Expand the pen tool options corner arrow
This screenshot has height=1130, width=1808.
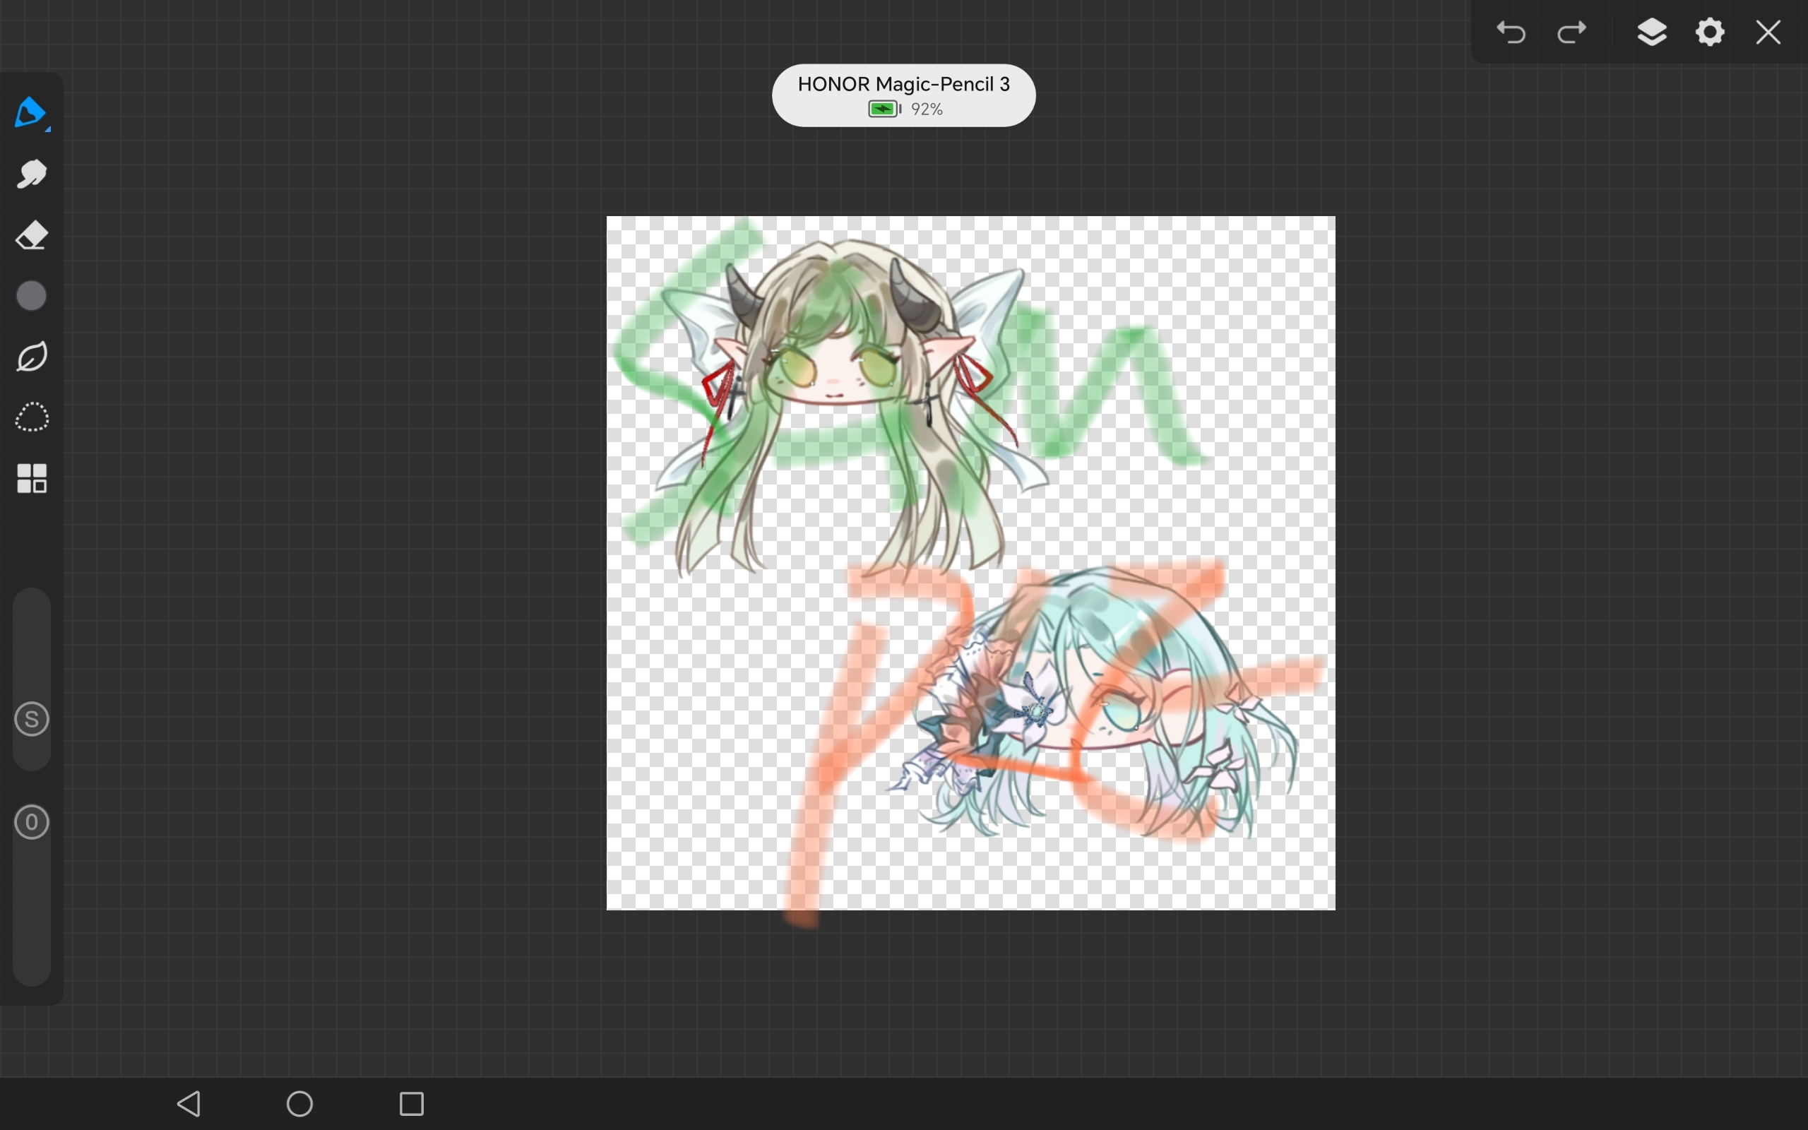(x=48, y=129)
